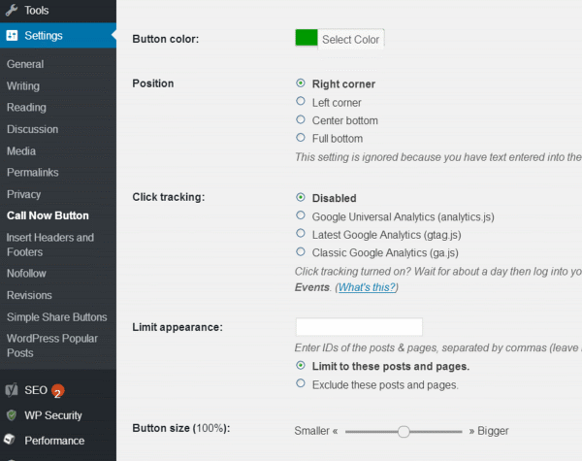The image size is (582, 461).
Task: Follow the What's this? link
Action: (367, 288)
